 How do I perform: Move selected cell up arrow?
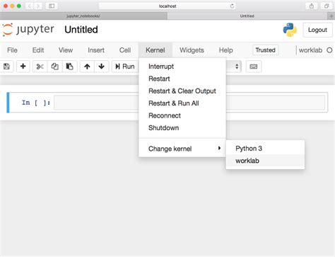pos(87,67)
